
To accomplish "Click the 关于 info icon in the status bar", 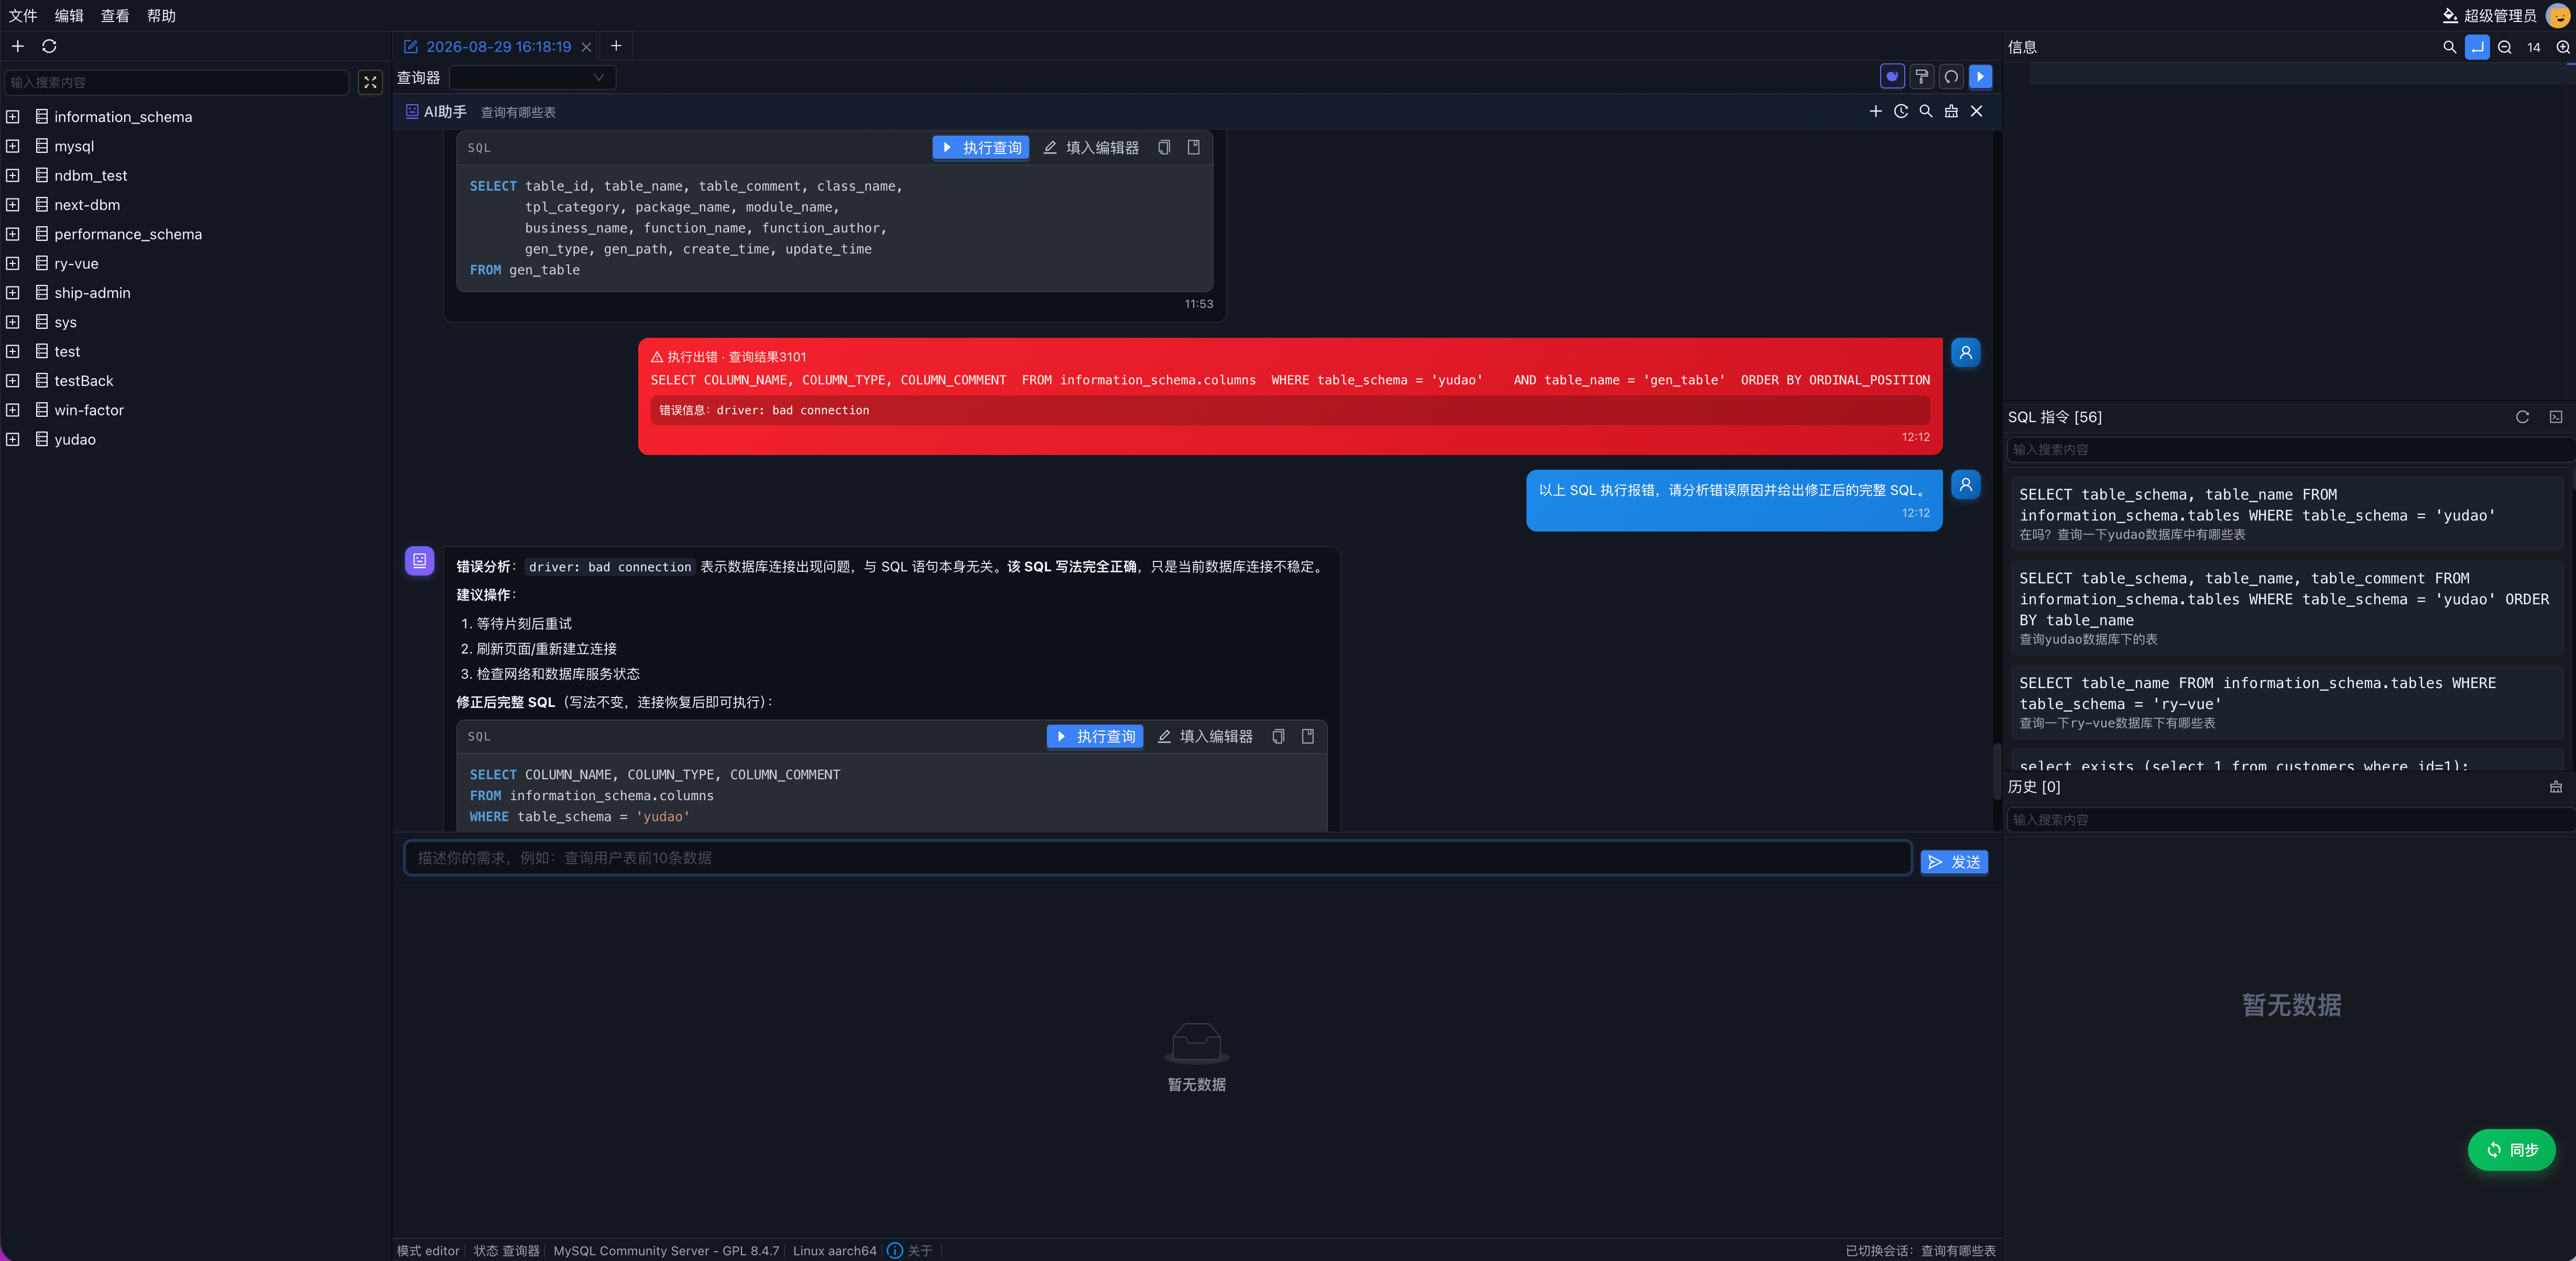I will point(895,1250).
